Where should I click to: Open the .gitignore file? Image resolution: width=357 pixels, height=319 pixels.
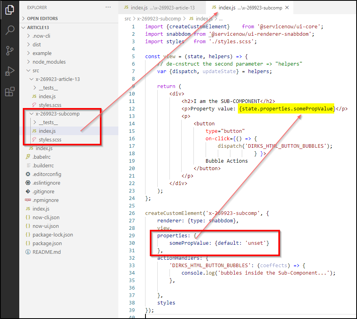pos(43,192)
